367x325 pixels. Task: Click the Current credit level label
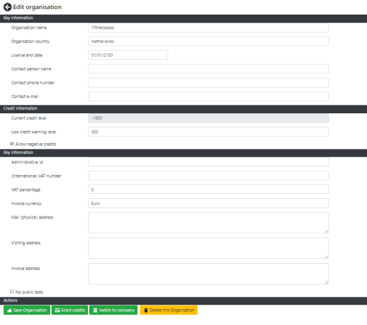pyautogui.click(x=29, y=118)
